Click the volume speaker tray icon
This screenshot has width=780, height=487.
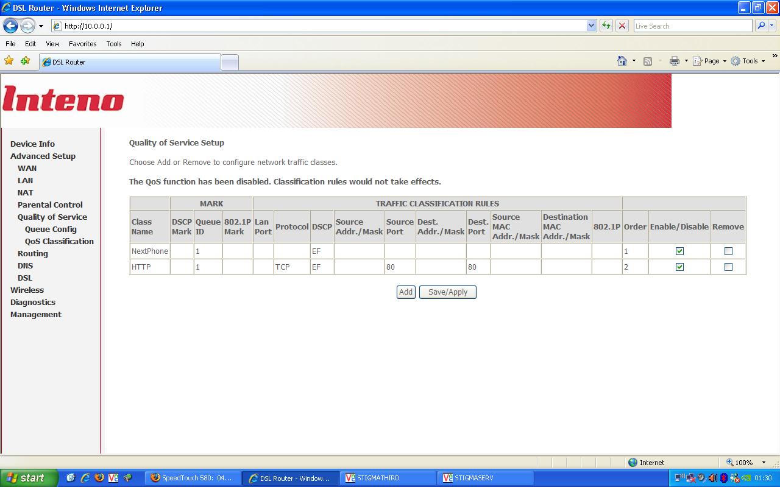pos(713,478)
